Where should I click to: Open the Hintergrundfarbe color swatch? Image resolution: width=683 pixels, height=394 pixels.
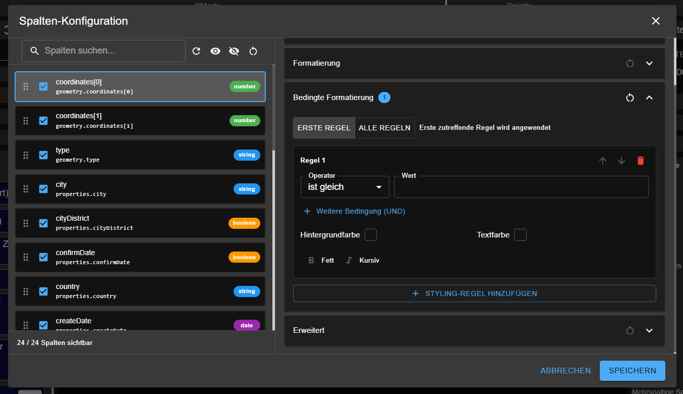click(370, 235)
